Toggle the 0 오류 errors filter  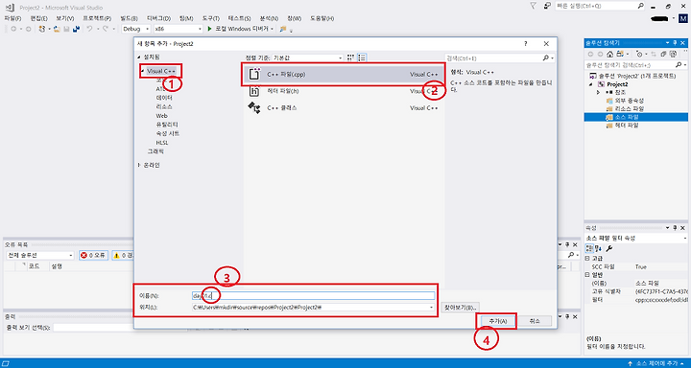[93, 255]
